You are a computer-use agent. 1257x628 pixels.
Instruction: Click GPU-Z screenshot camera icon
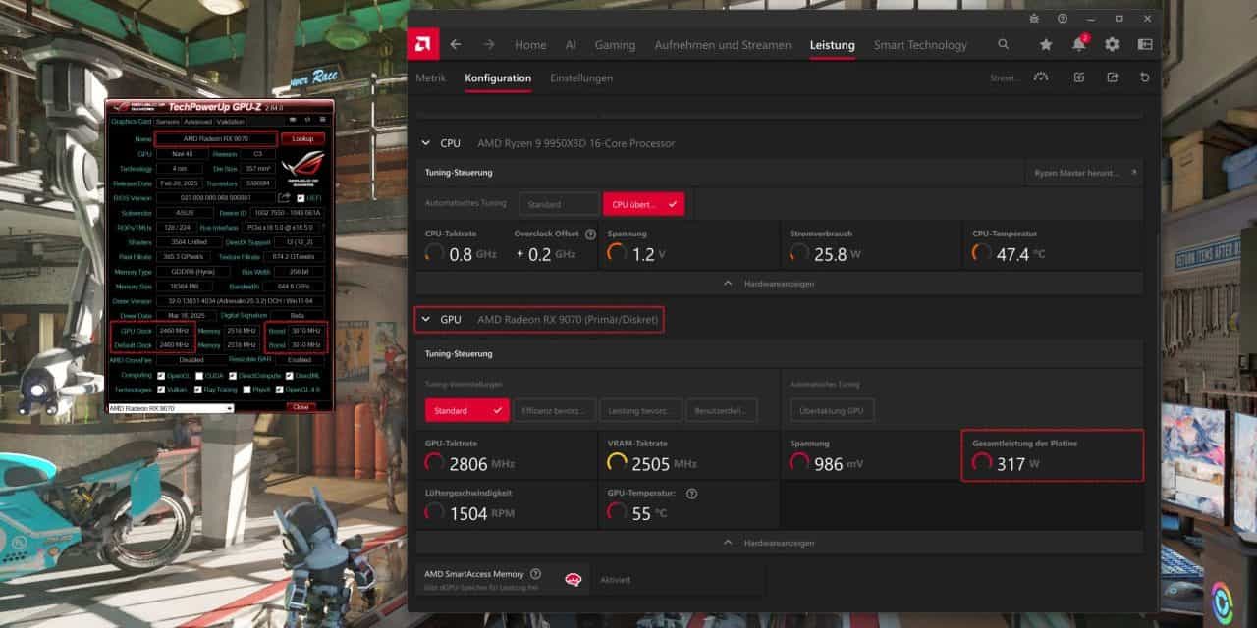[293, 120]
